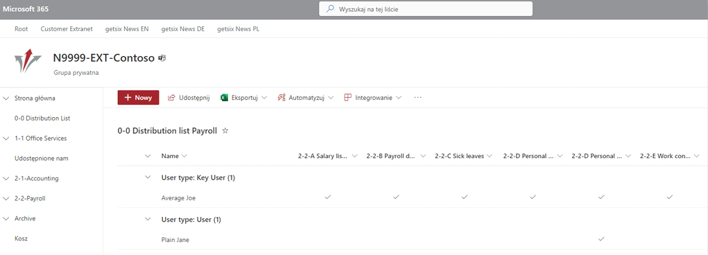Open the Integrowanie dropdown arrow
The image size is (708, 255).
[x=399, y=98]
